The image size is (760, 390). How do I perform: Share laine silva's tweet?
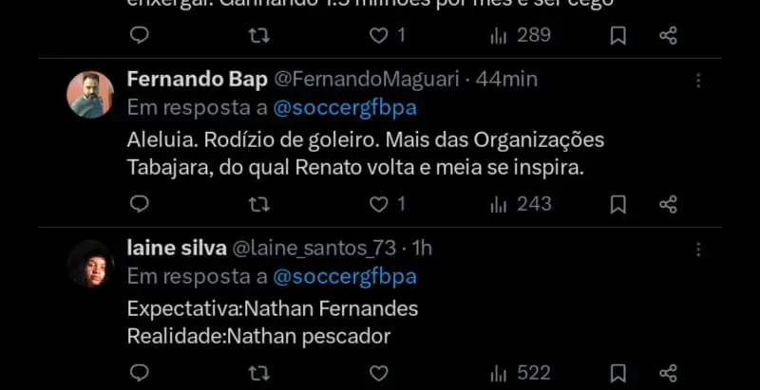668,373
